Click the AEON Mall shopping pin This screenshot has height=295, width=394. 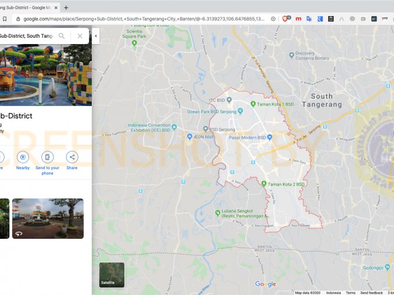coord(189,137)
